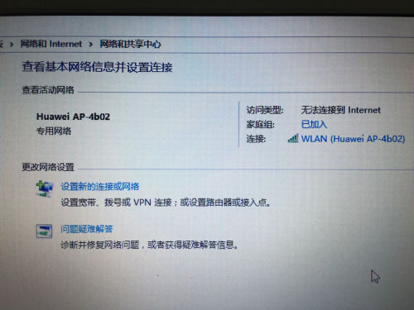Select 网络和共享中心 breadcrumb item

130,44
